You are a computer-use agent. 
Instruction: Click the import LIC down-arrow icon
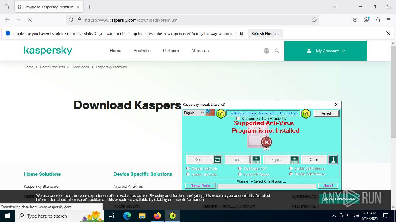click(x=256, y=159)
